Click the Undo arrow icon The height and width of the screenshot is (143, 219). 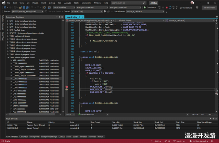coord(32,8)
